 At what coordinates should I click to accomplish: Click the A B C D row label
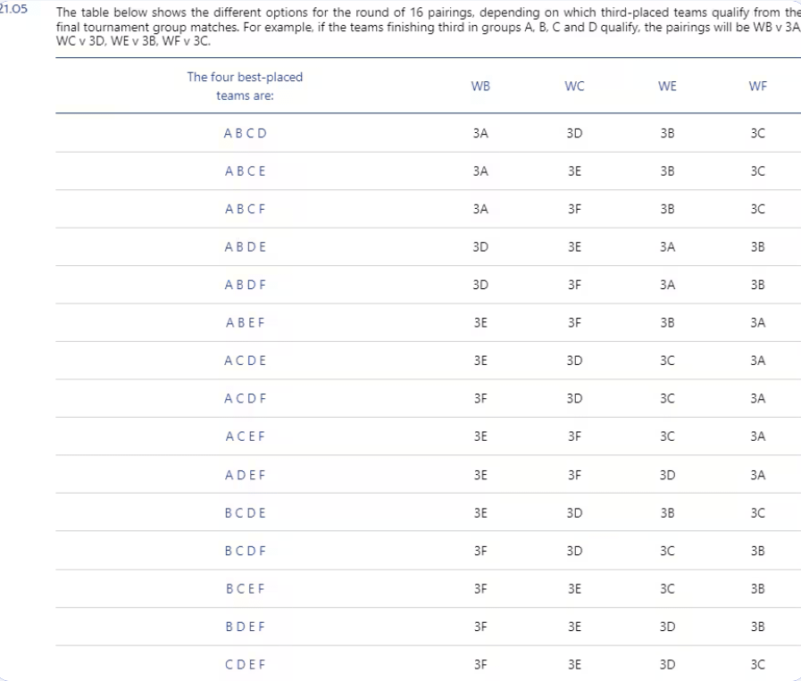pos(246,133)
